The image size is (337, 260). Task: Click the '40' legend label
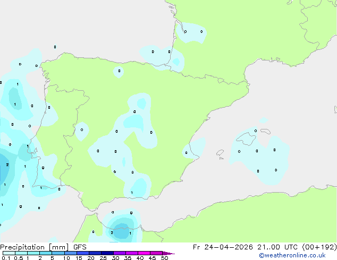click(x=140, y=258)
